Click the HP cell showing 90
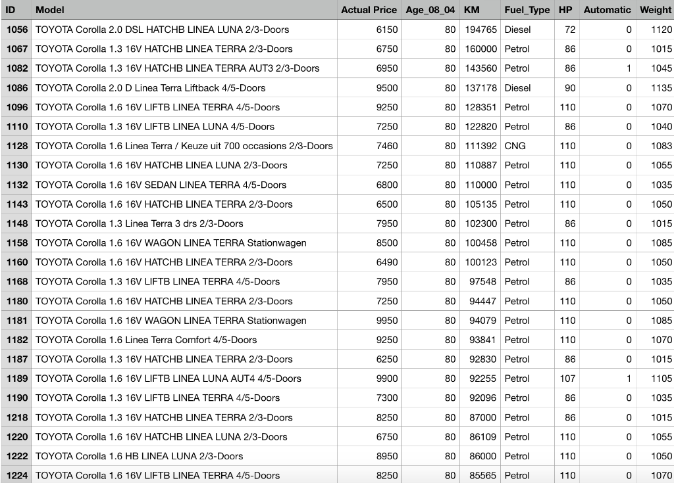This screenshot has width=674, height=483. click(567, 88)
